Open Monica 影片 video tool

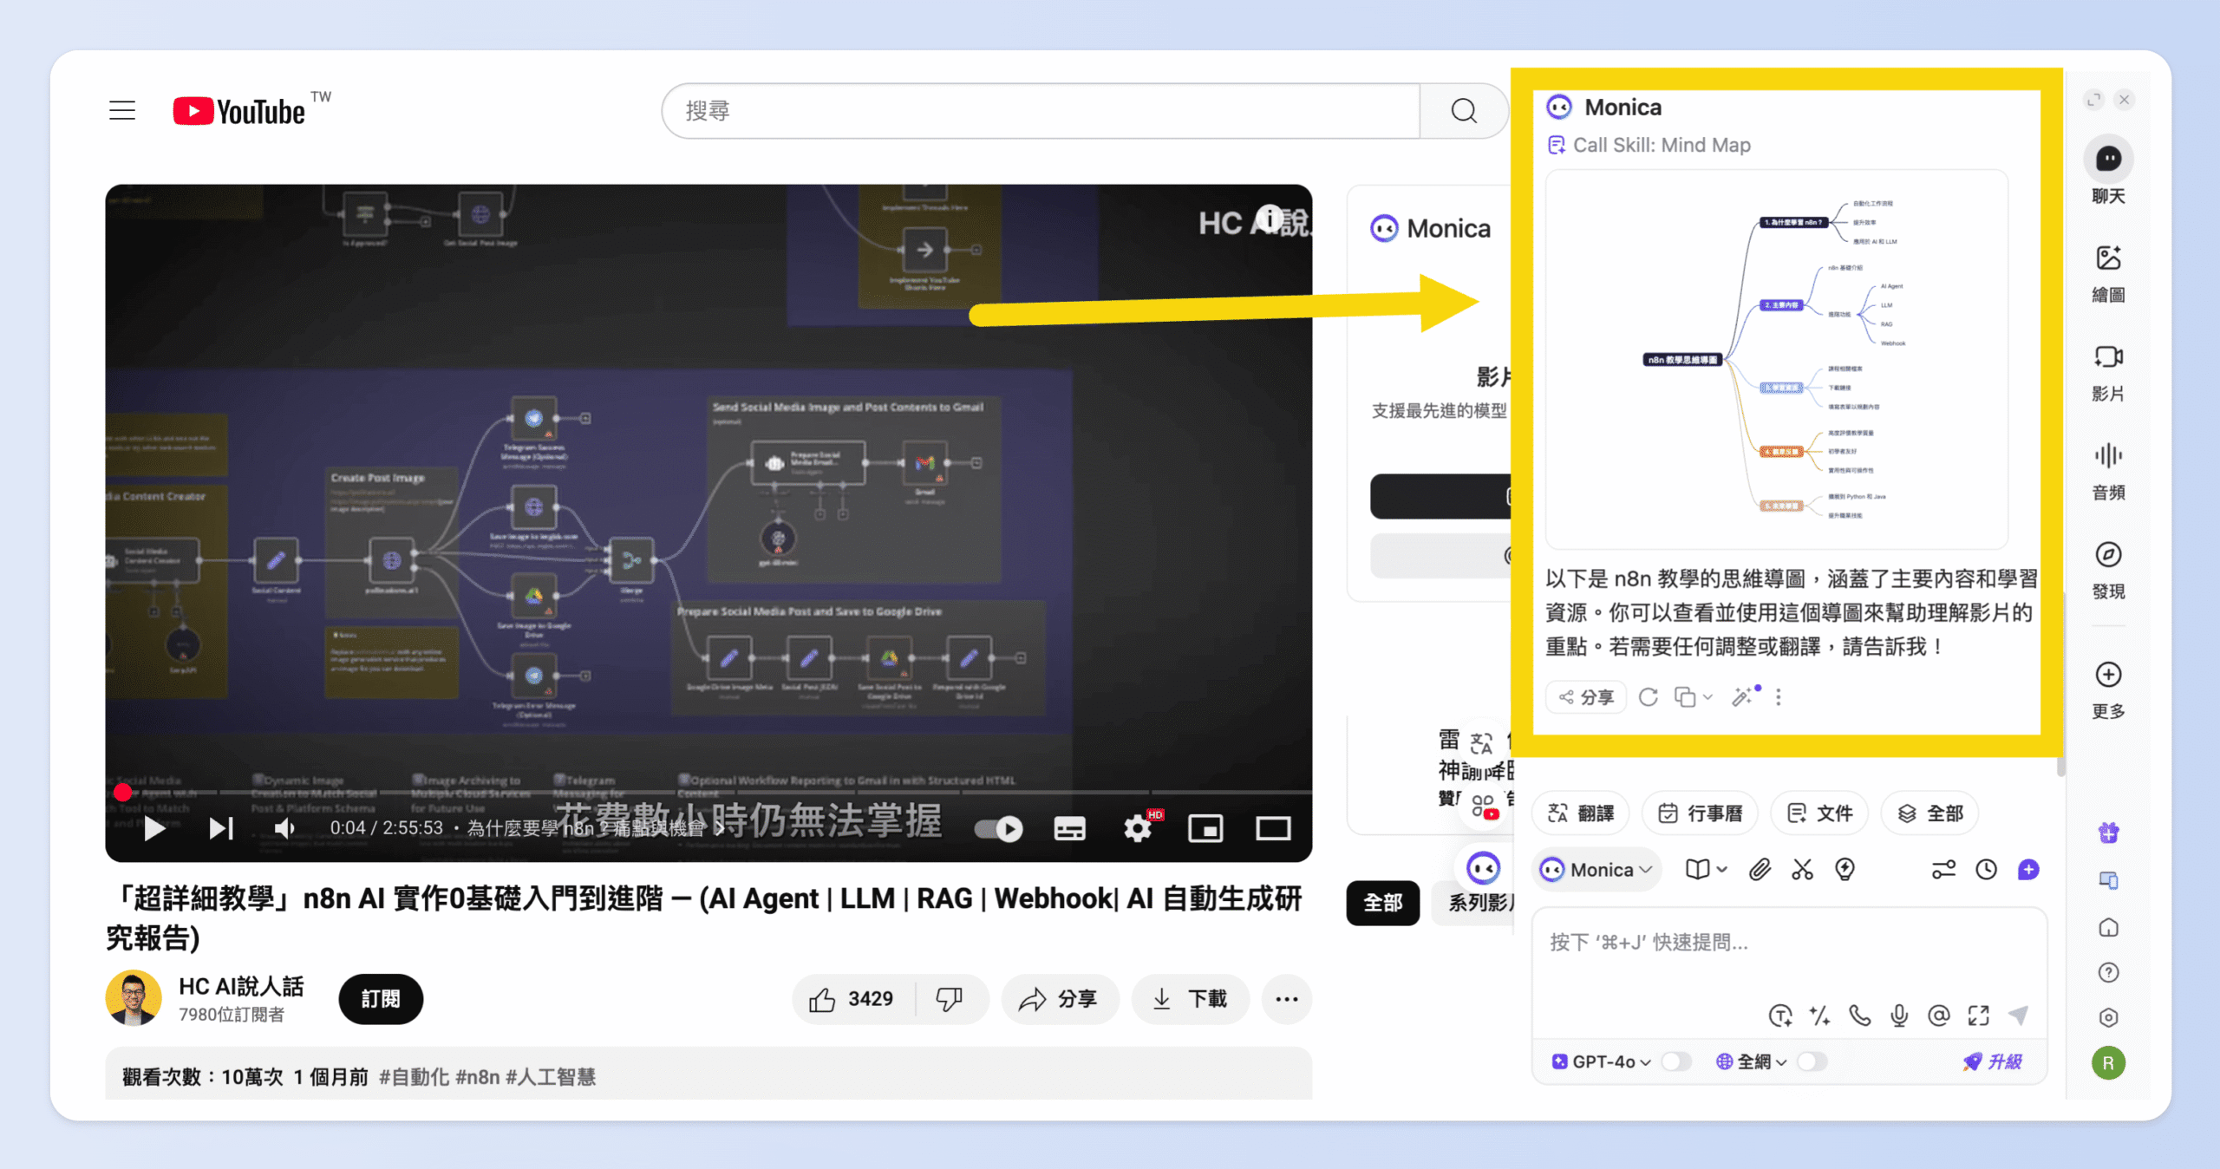tap(2108, 372)
